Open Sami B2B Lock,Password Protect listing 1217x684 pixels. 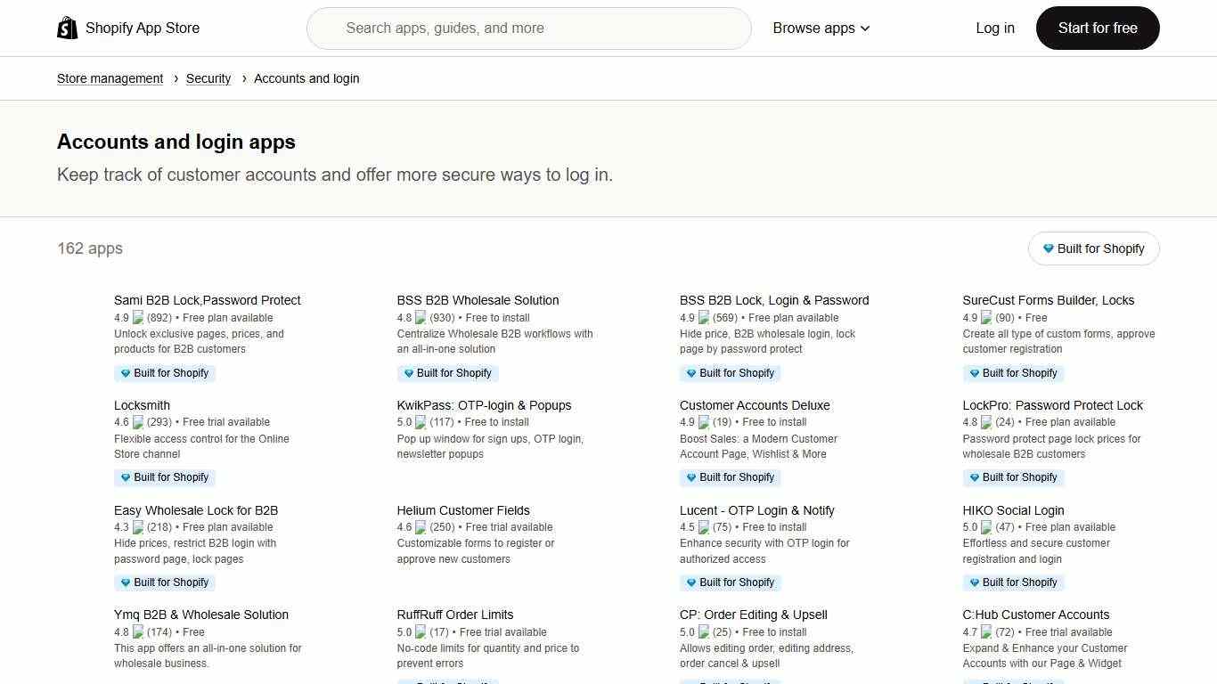tap(208, 300)
